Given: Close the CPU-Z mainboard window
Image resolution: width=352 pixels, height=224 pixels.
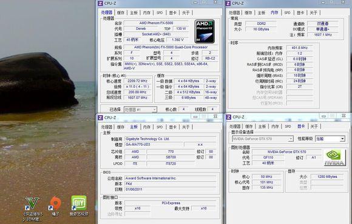Looking at the screenshot, I should (215, 116).
